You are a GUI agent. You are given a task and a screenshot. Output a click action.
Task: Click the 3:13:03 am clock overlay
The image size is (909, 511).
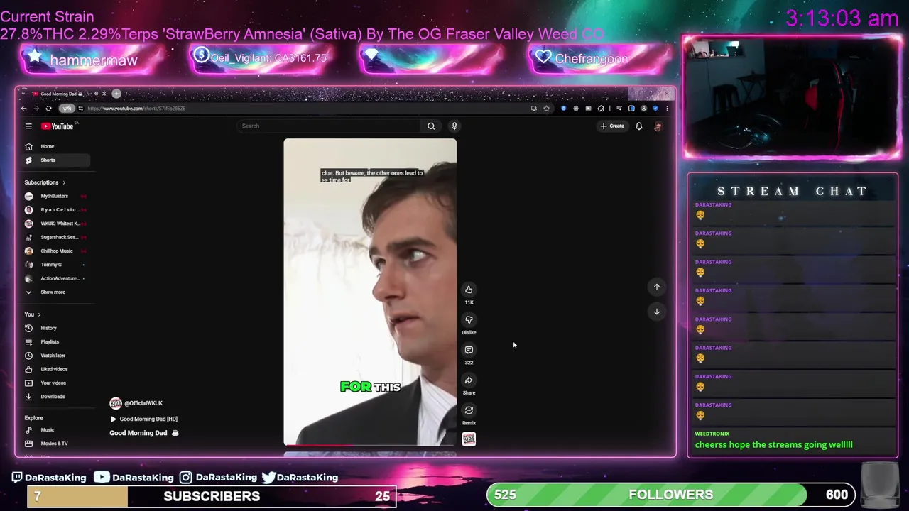click(842, 18)
